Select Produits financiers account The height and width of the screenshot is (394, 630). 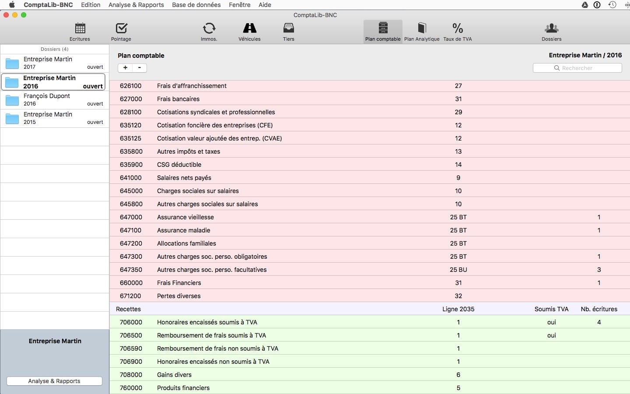370,388
